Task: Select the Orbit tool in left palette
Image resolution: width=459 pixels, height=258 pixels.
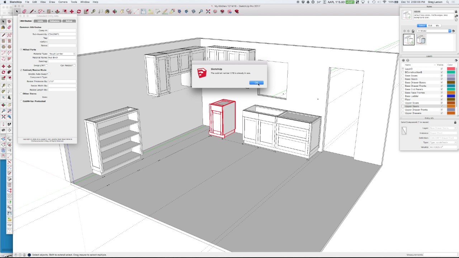Action: click(3, 105)
